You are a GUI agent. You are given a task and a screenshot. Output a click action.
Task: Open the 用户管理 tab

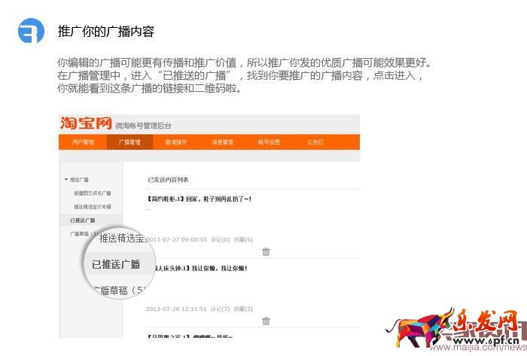click(x=83, y=142)
